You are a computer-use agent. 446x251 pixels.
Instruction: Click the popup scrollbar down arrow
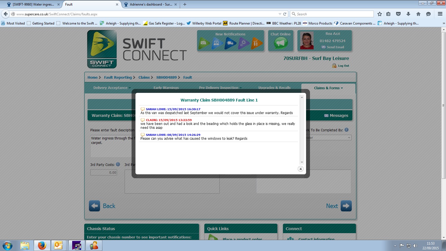302,162
